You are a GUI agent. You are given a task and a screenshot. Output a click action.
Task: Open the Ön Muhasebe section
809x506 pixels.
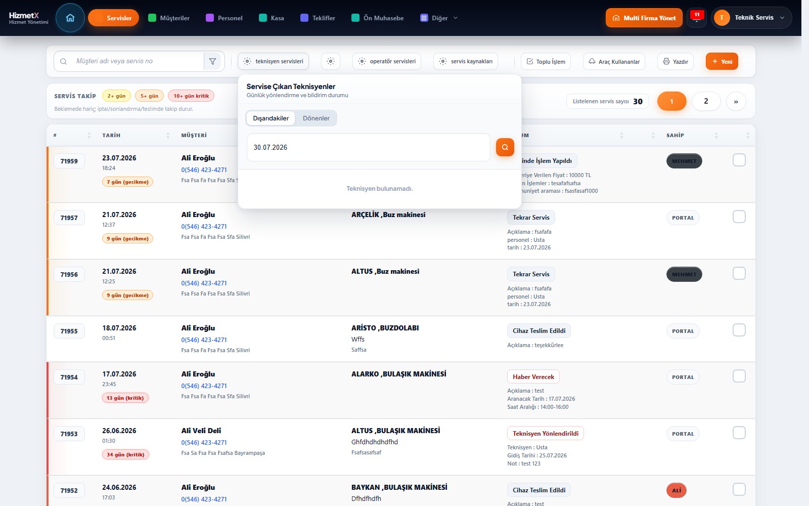click(x=378, y=18)
